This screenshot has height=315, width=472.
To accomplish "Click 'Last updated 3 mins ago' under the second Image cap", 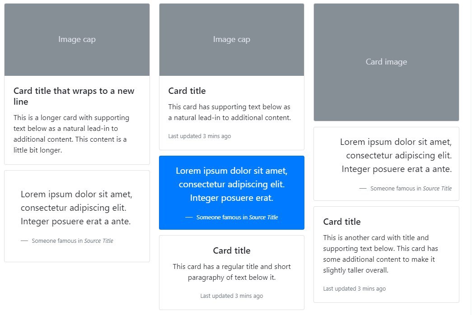I will coord(200,136).
